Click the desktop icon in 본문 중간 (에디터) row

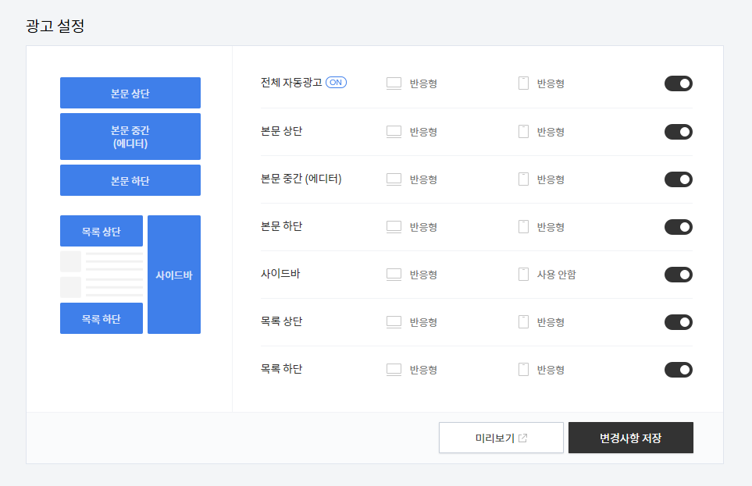394,179
